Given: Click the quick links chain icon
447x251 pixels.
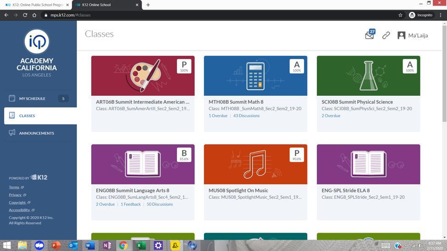Looking at the screenshot, I should [386, 35].
